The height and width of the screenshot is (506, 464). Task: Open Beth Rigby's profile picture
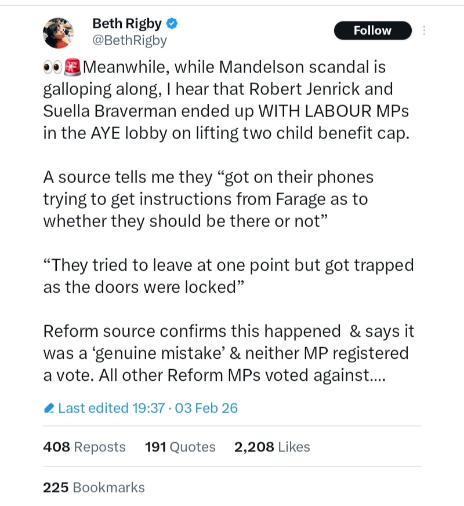(59, 33)
